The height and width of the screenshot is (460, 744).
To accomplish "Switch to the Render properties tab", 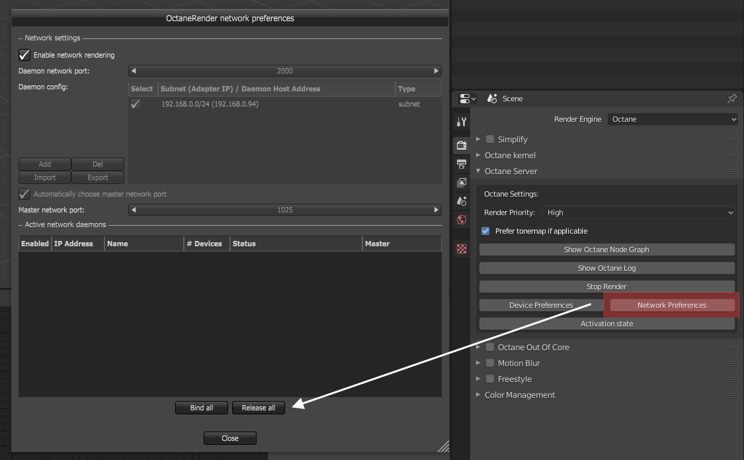I will click(x=461, y=145).
